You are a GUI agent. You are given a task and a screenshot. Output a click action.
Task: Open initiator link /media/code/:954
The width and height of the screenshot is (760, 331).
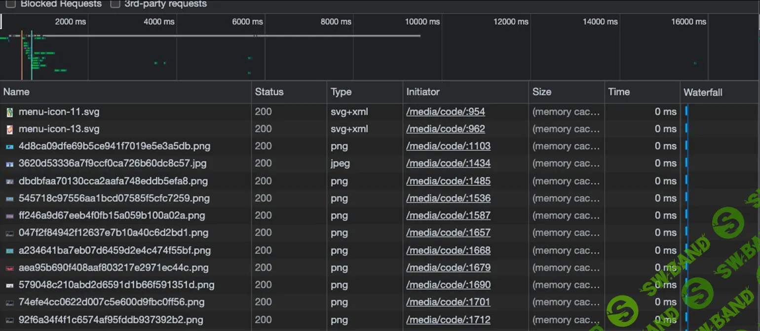pos(445,112)
